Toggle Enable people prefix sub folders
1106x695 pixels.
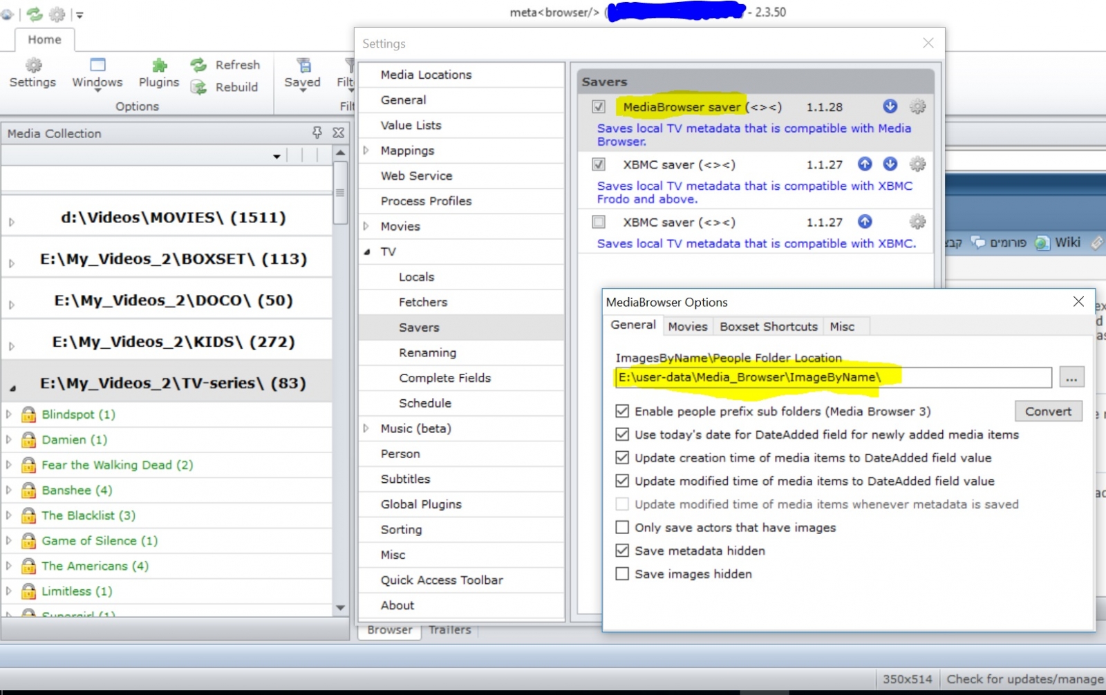622,411
